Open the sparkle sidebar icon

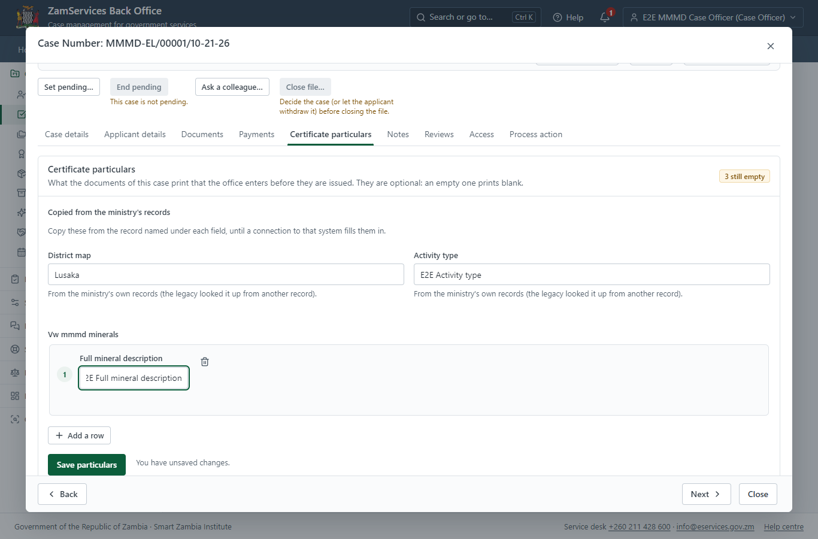(22, 213)
